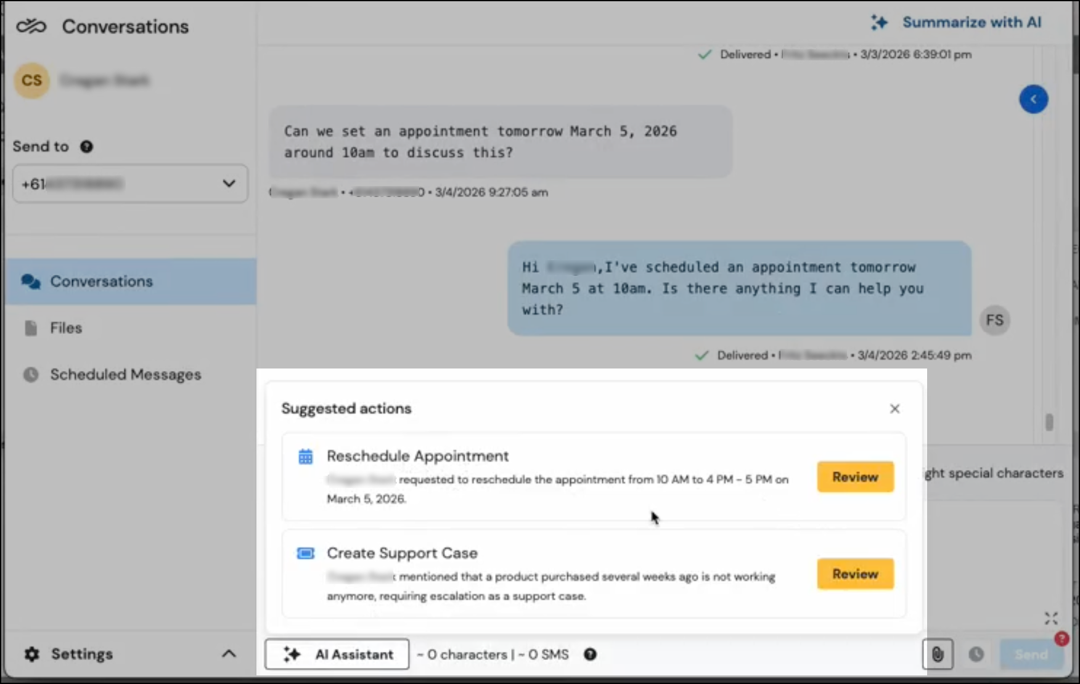Open Conversations in the sidebar

[x=130, y=282]
